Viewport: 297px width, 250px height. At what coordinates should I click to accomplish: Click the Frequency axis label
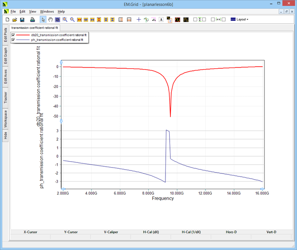pos(162,198)
